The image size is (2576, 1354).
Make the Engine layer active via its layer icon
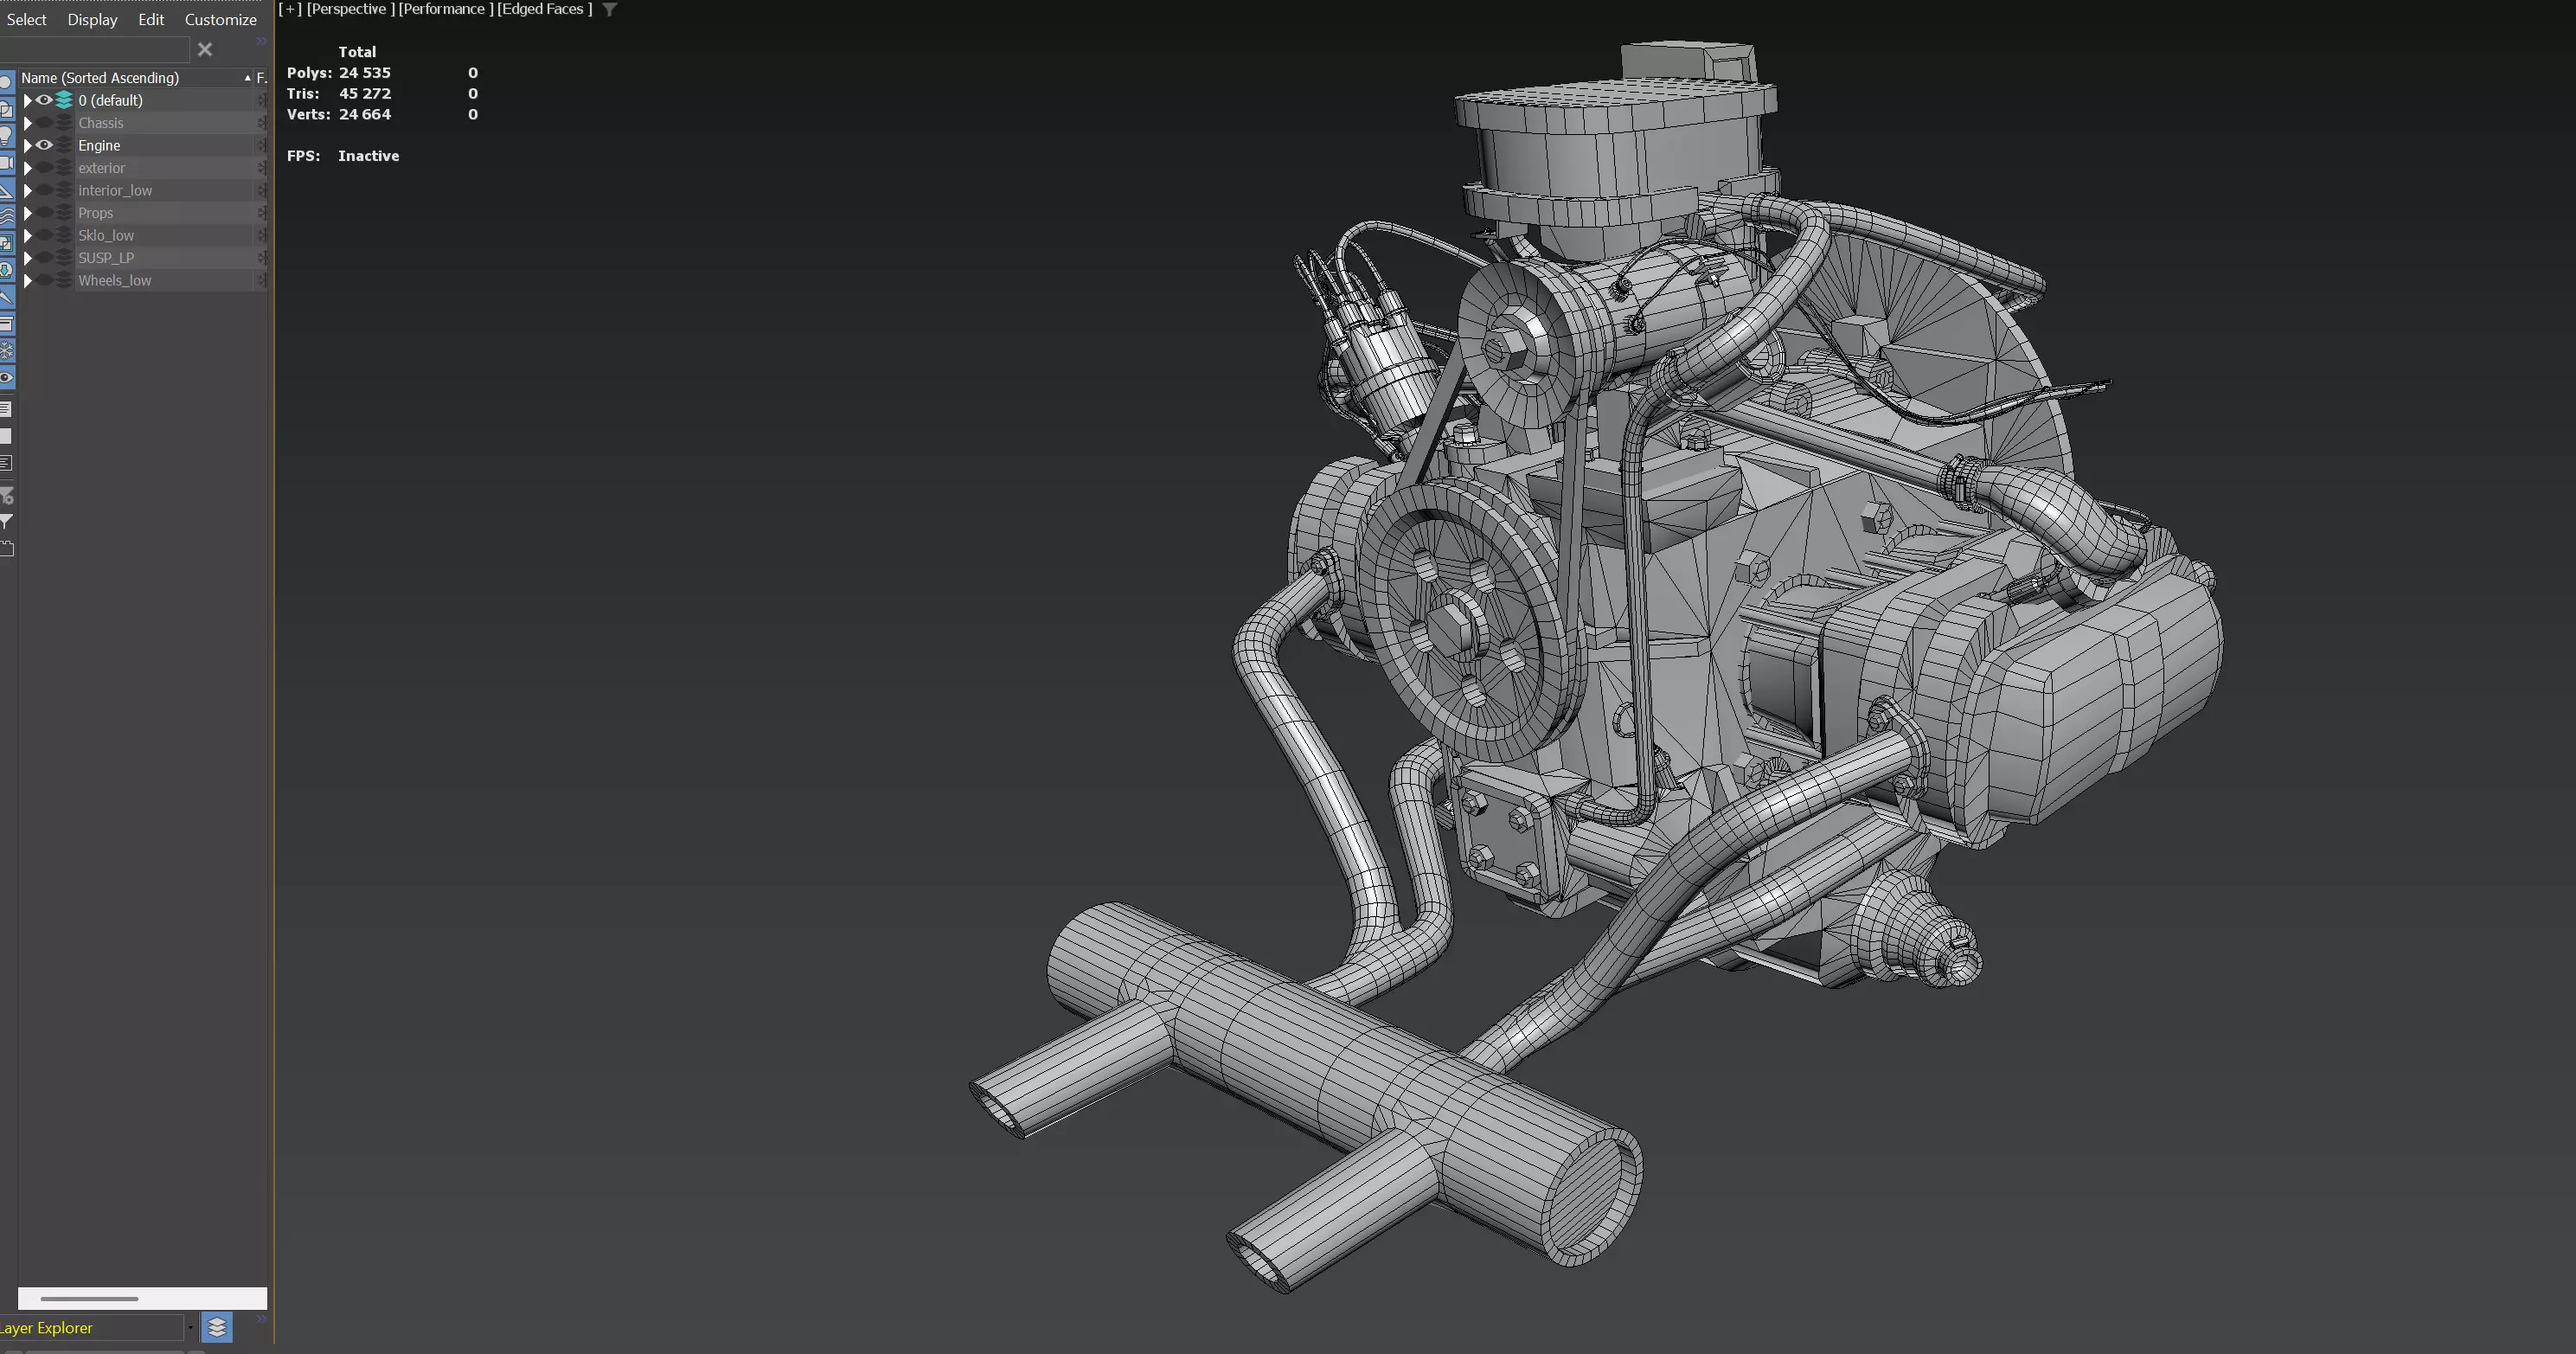[64, 145]
